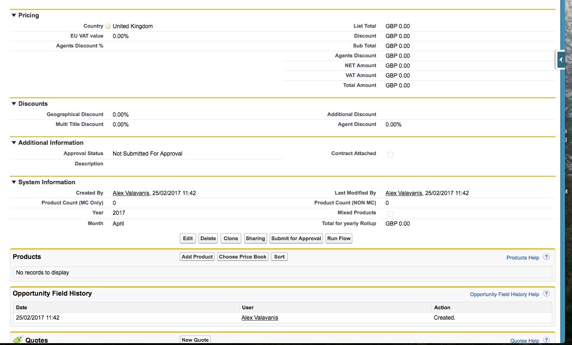The image size is (572, 345).
Task: Click the No records to display row
Action: 283,273
